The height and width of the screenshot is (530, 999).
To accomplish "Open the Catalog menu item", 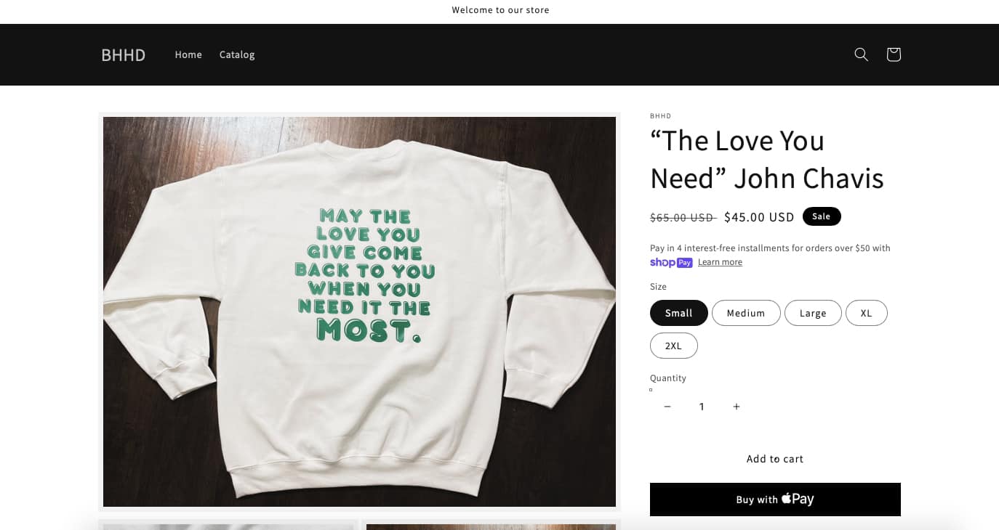I will [237, 54].
